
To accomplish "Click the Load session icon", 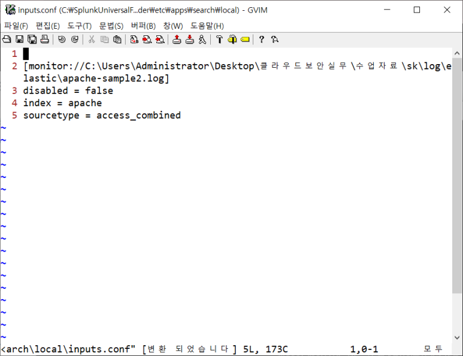I will tap(177, 40).
